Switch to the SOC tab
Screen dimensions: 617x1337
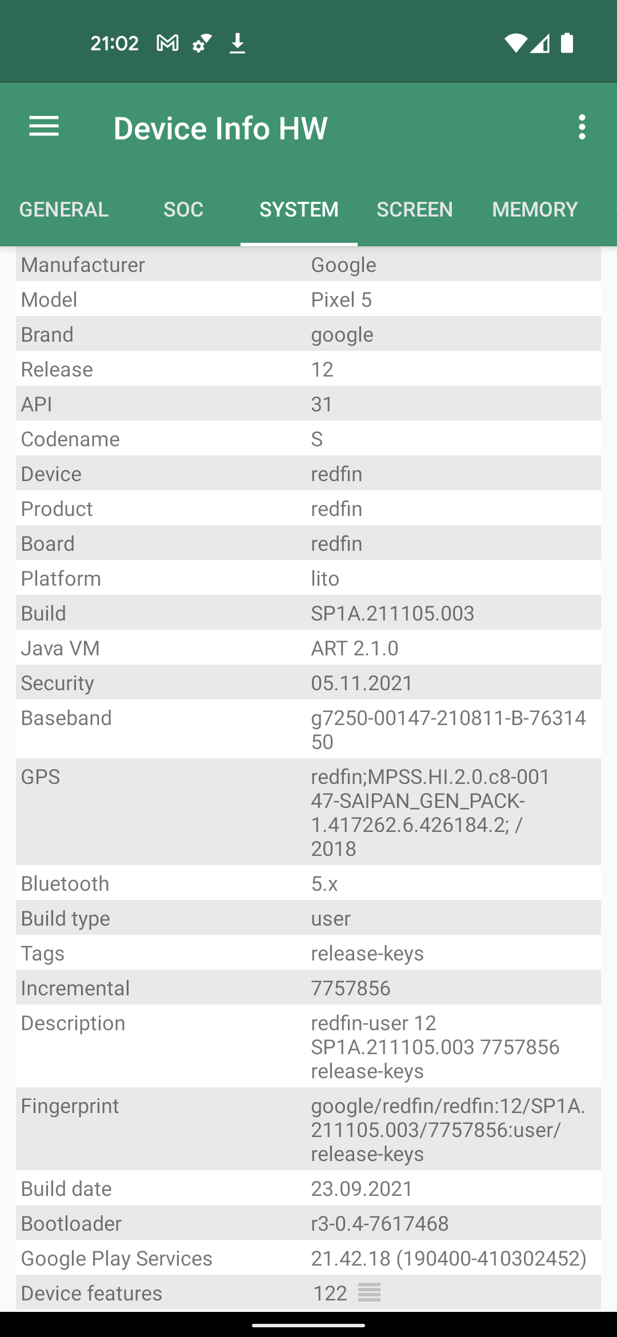coord(183,210)
